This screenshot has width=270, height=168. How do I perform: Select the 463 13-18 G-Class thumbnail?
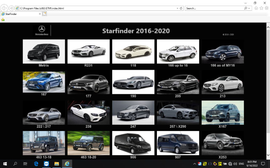coord(44,143)
